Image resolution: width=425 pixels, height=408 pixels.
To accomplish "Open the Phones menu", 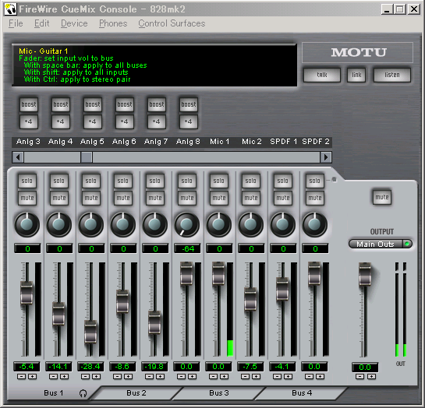I will pyautogui.click(x=113, y=23).
